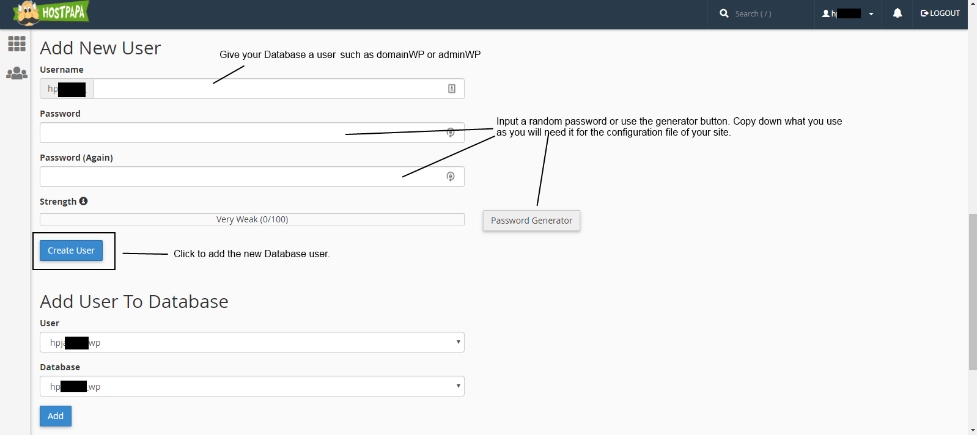Log out using the LOGOUT link
Image resolution: width=977 pixels, height=435 pixels.
pos(940,13)
